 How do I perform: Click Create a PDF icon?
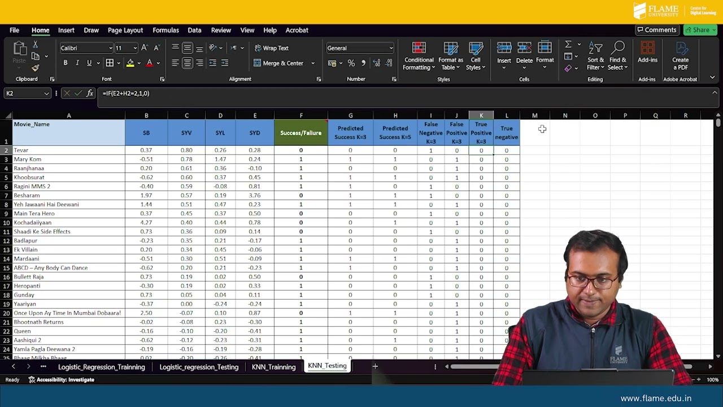[x=680, y=55]
